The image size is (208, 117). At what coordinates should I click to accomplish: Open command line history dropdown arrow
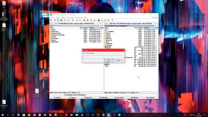point(157,95)
